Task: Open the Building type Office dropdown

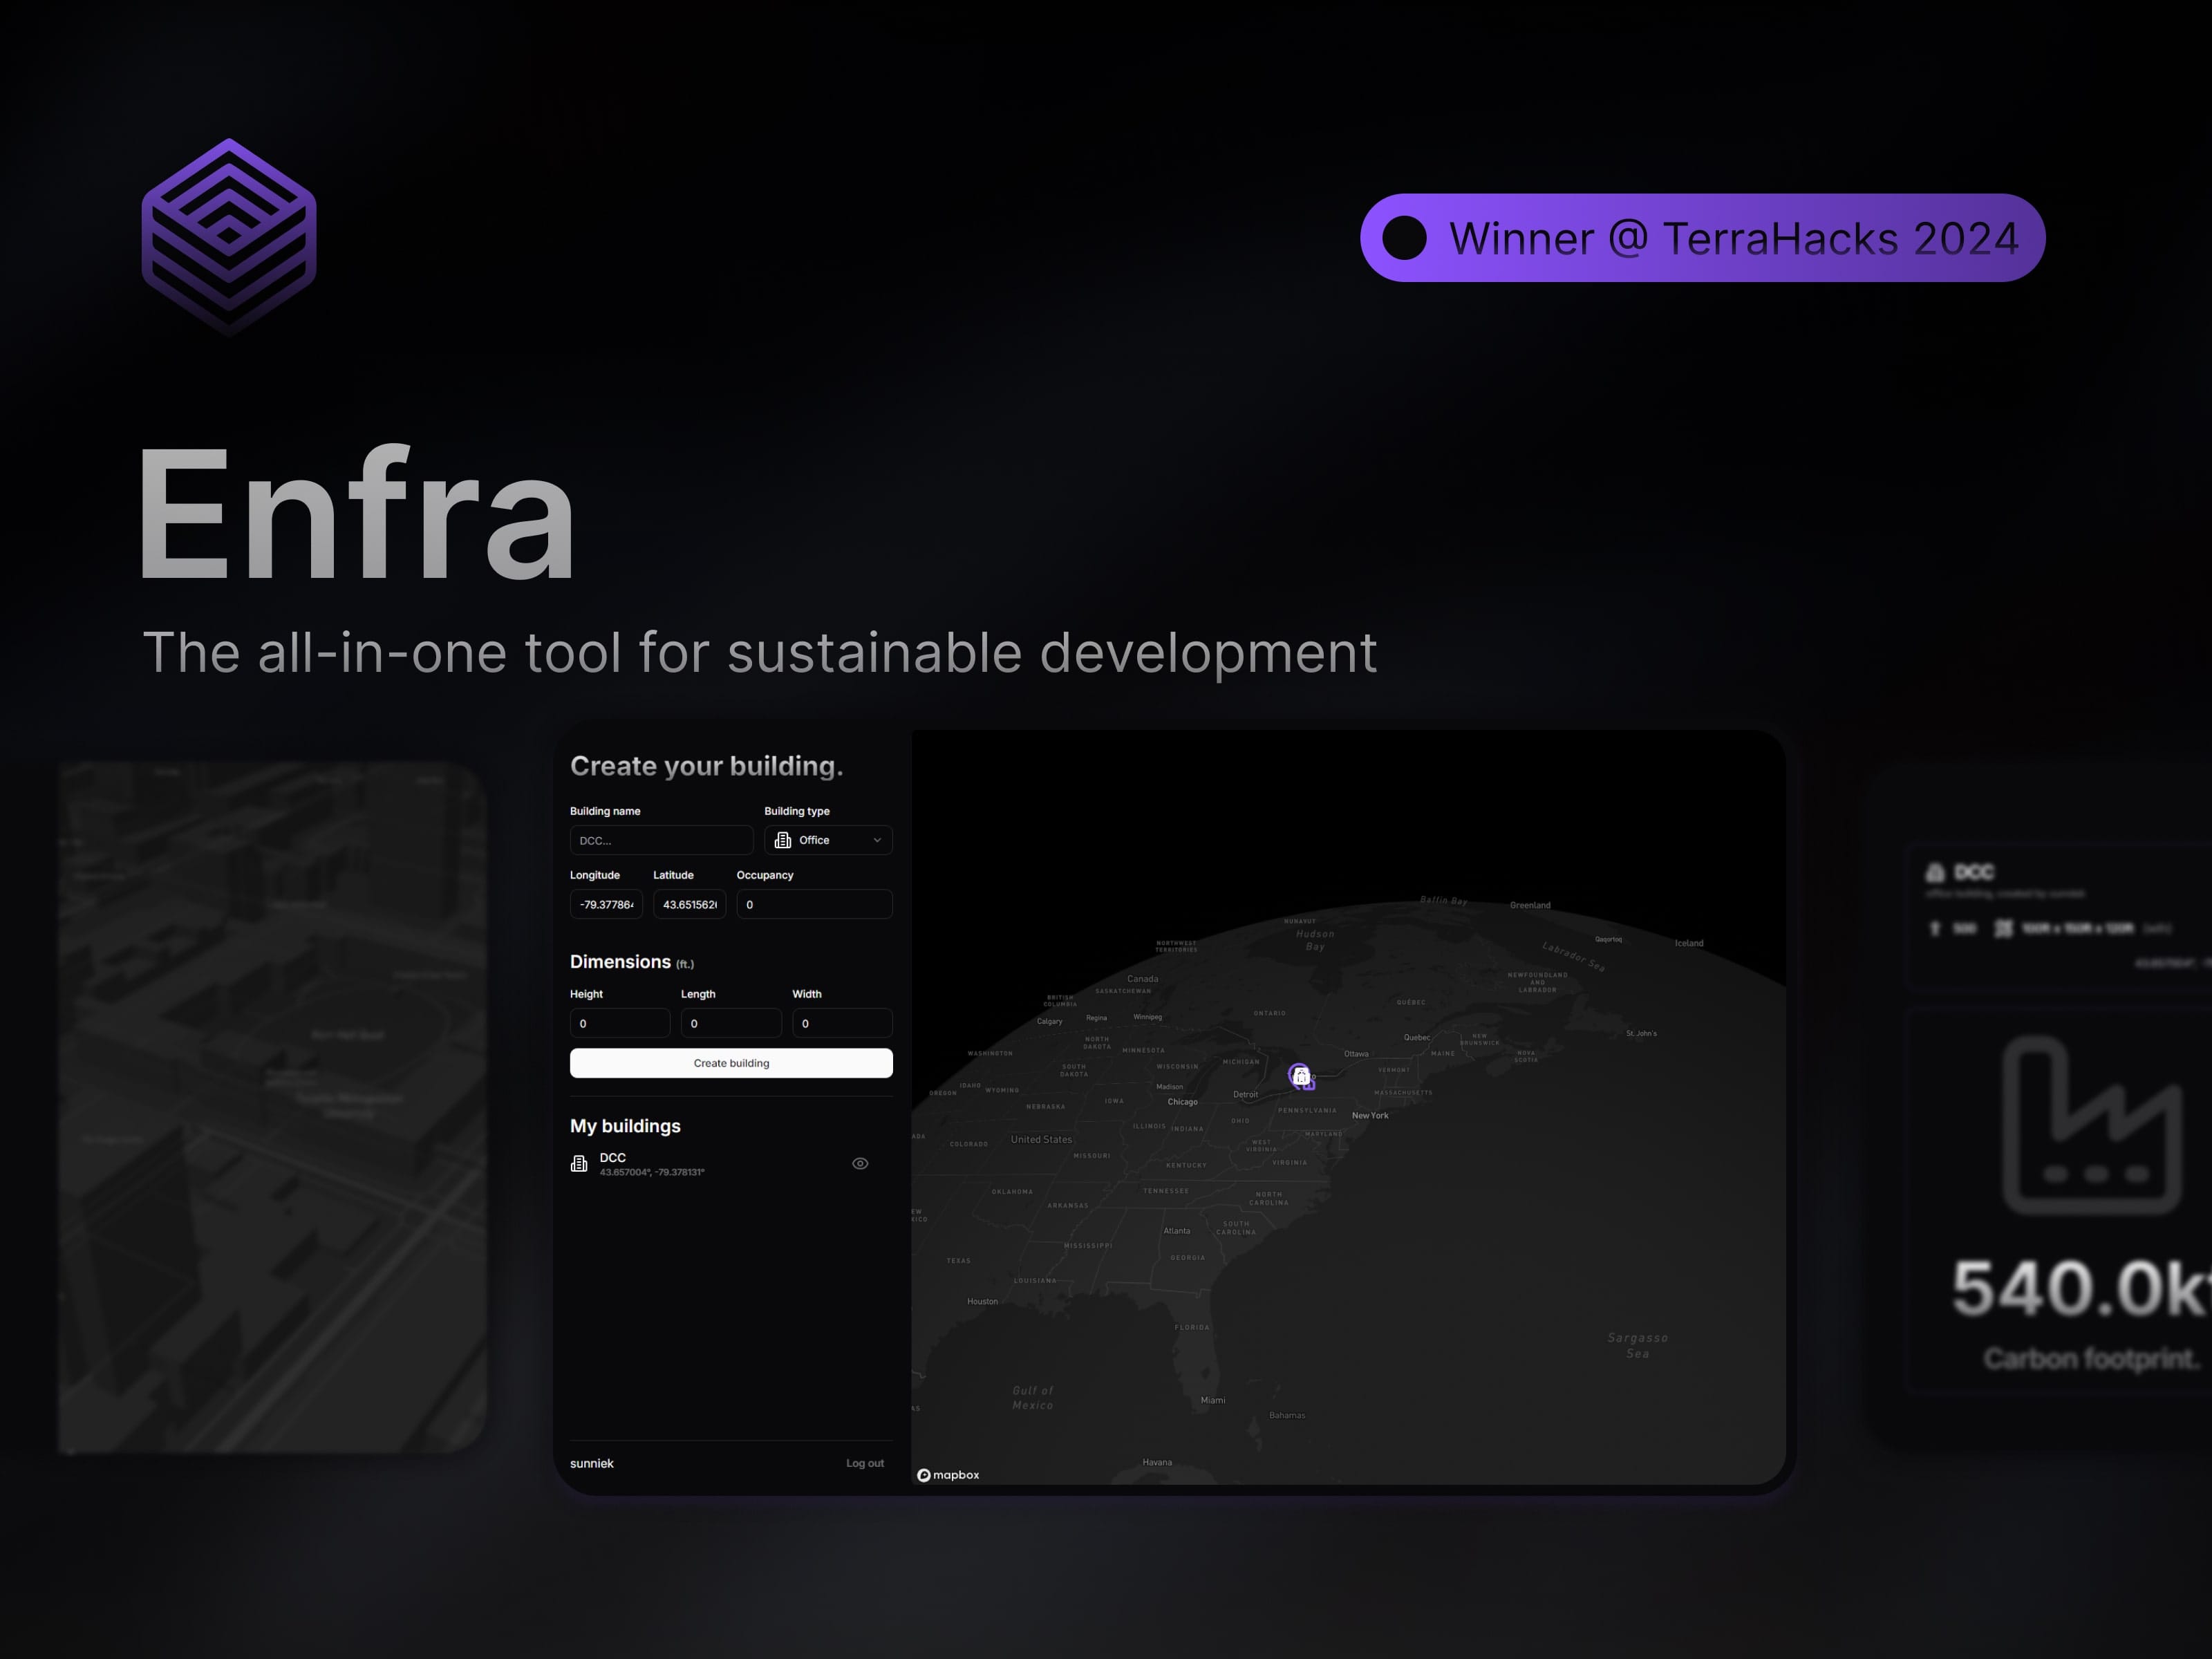Action: tap(828, 840)
